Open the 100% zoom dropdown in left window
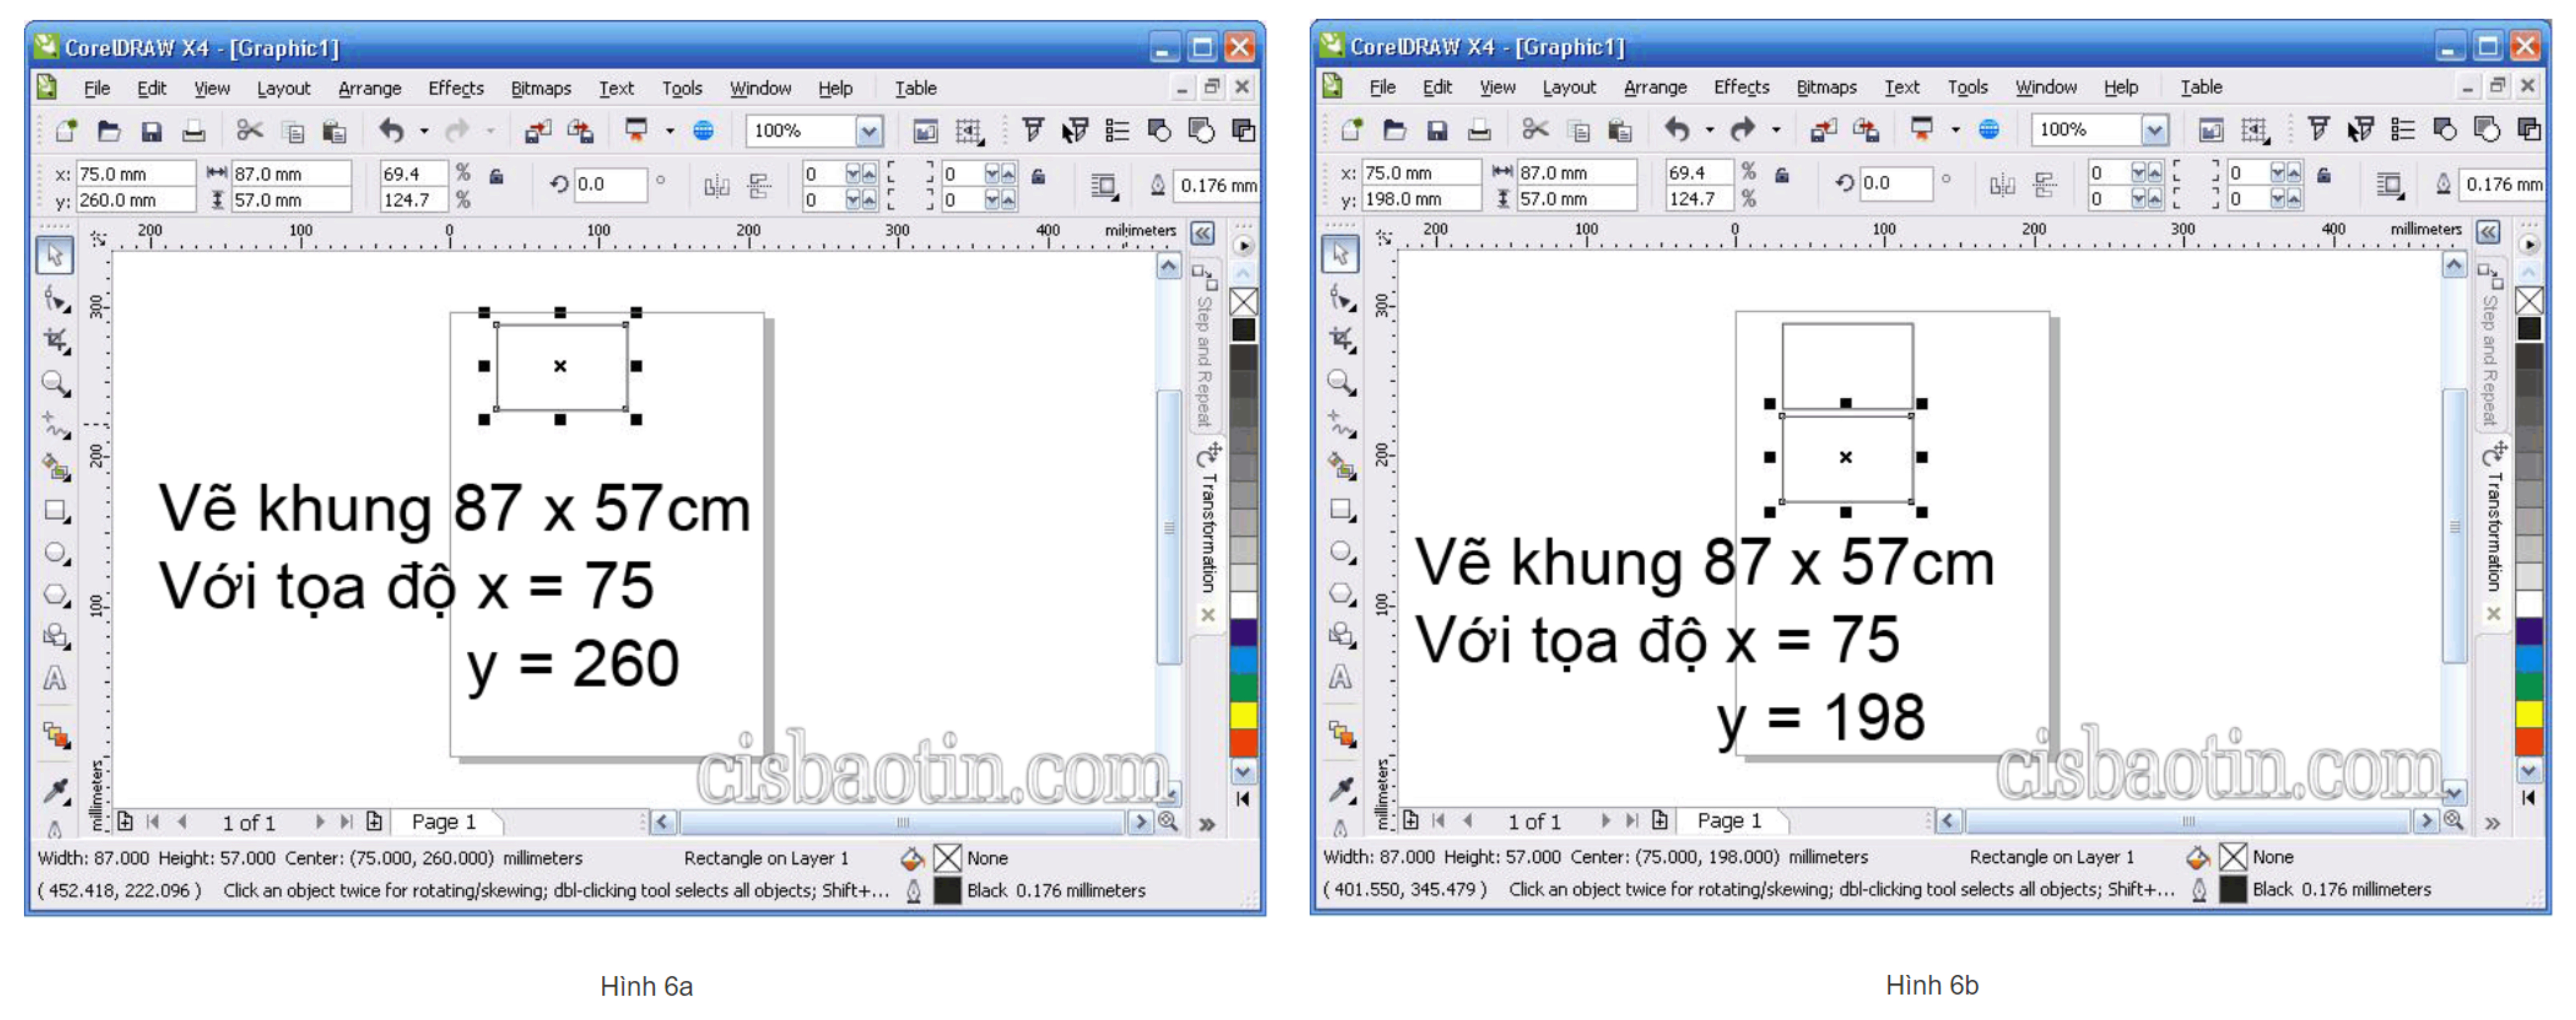 click(869, 131)
